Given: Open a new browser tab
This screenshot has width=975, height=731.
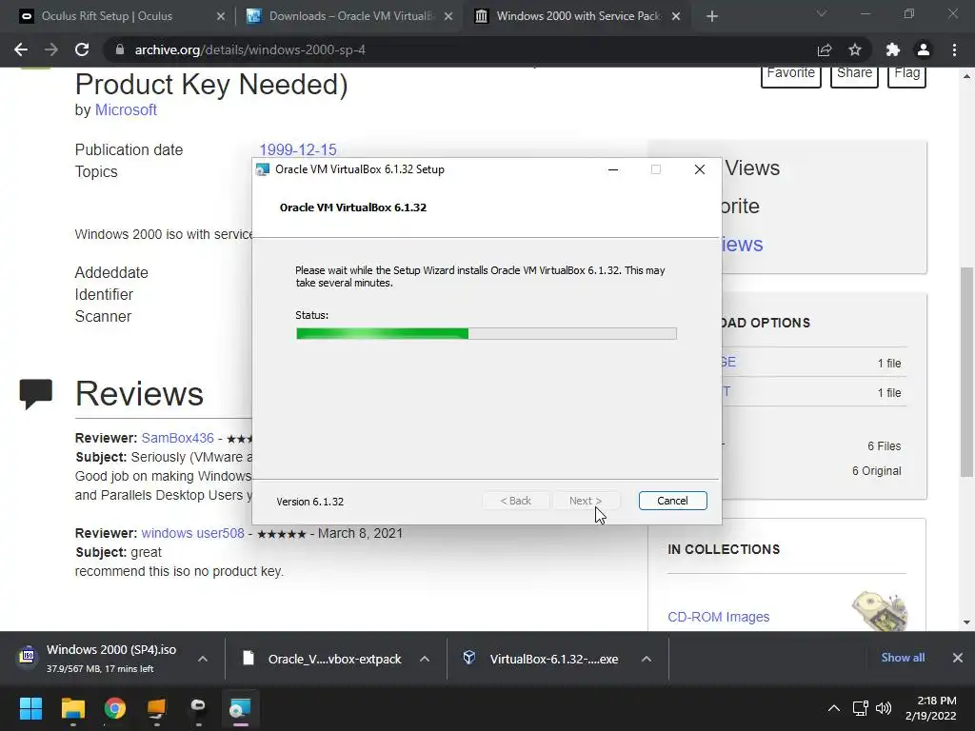Looking at the screenshot, I should pos(712,16).
